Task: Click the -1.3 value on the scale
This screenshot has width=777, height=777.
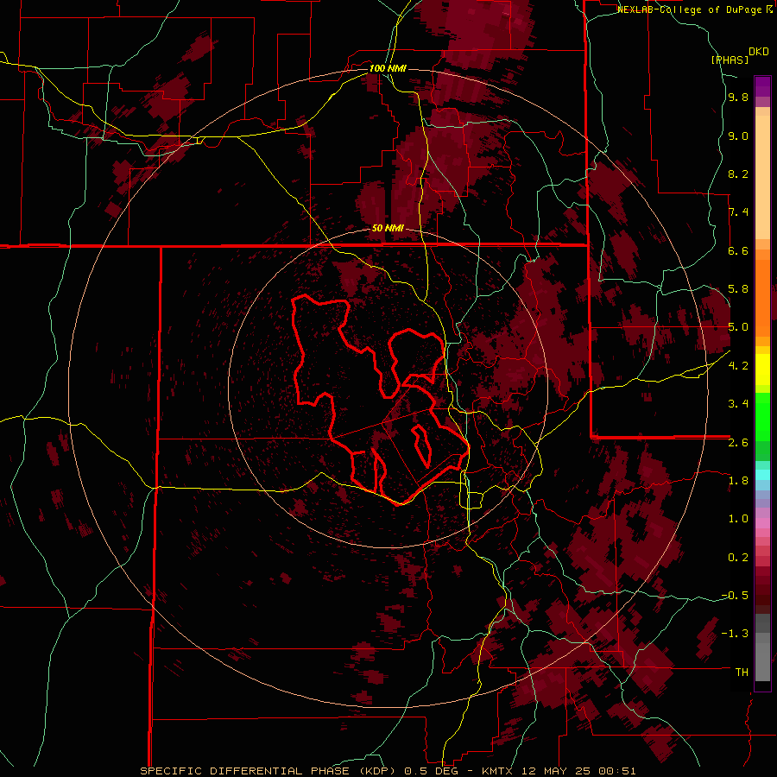Action: 735,634
